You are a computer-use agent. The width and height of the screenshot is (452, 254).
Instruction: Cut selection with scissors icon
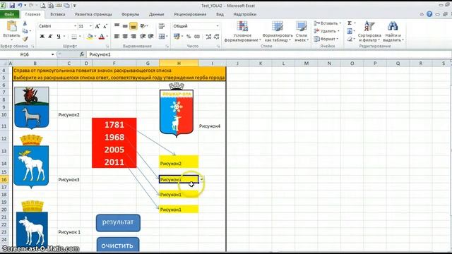tap(25, 23)
